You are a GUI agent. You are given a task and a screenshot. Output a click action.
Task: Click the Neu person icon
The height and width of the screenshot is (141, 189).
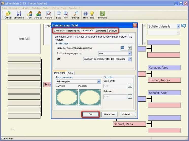(29, 14)
